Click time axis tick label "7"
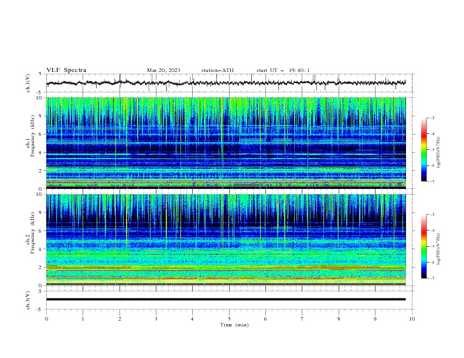Screen dimensions: 464x358 pos(302,319)
